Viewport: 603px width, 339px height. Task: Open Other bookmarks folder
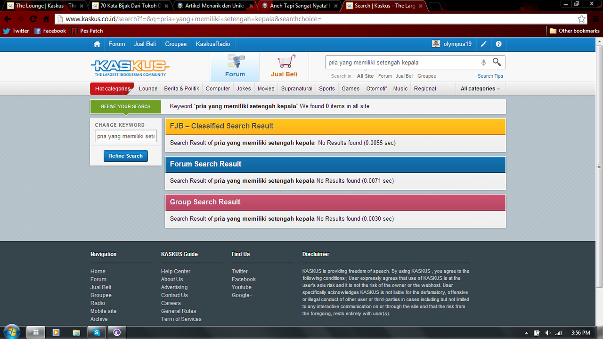575,31
